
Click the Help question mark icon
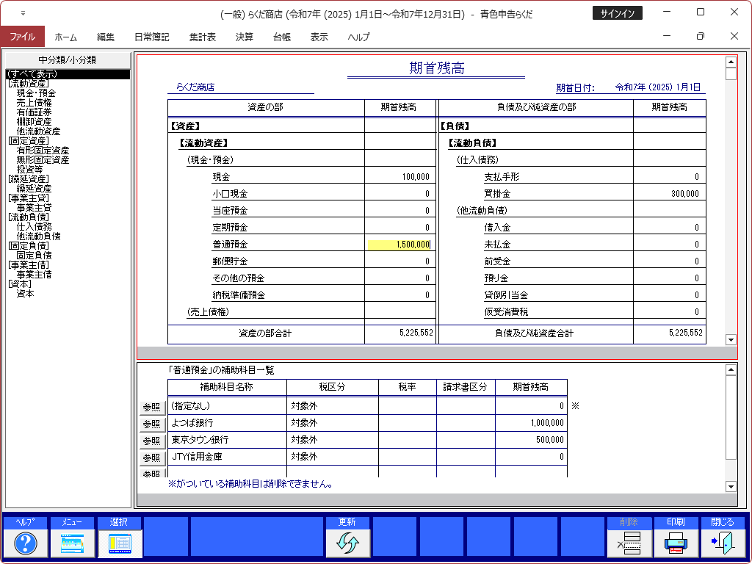[x=26, y=543]
